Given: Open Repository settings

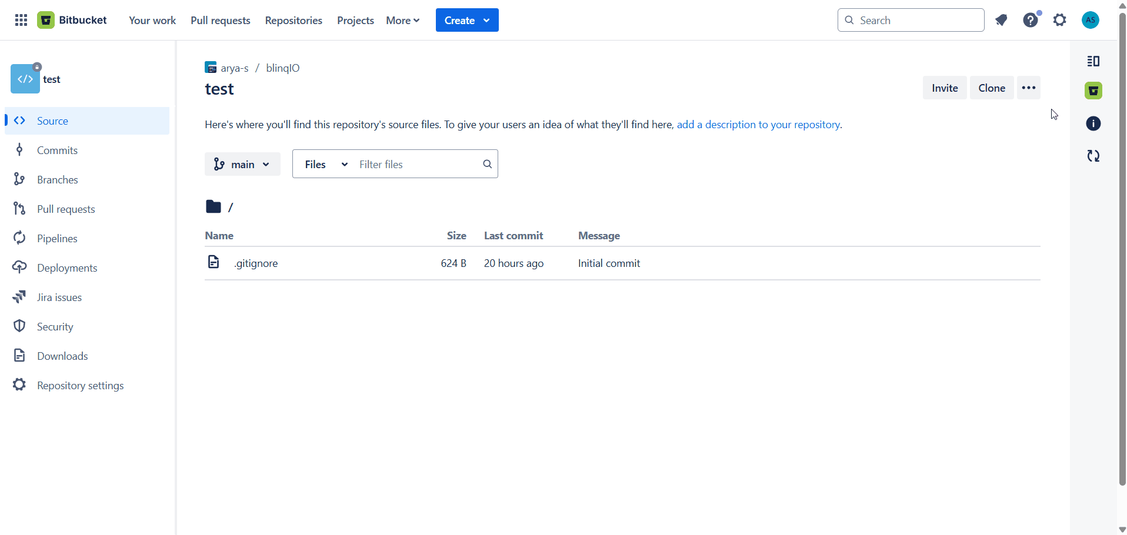Looking at the screenshot, I should [x=80, y=385].
